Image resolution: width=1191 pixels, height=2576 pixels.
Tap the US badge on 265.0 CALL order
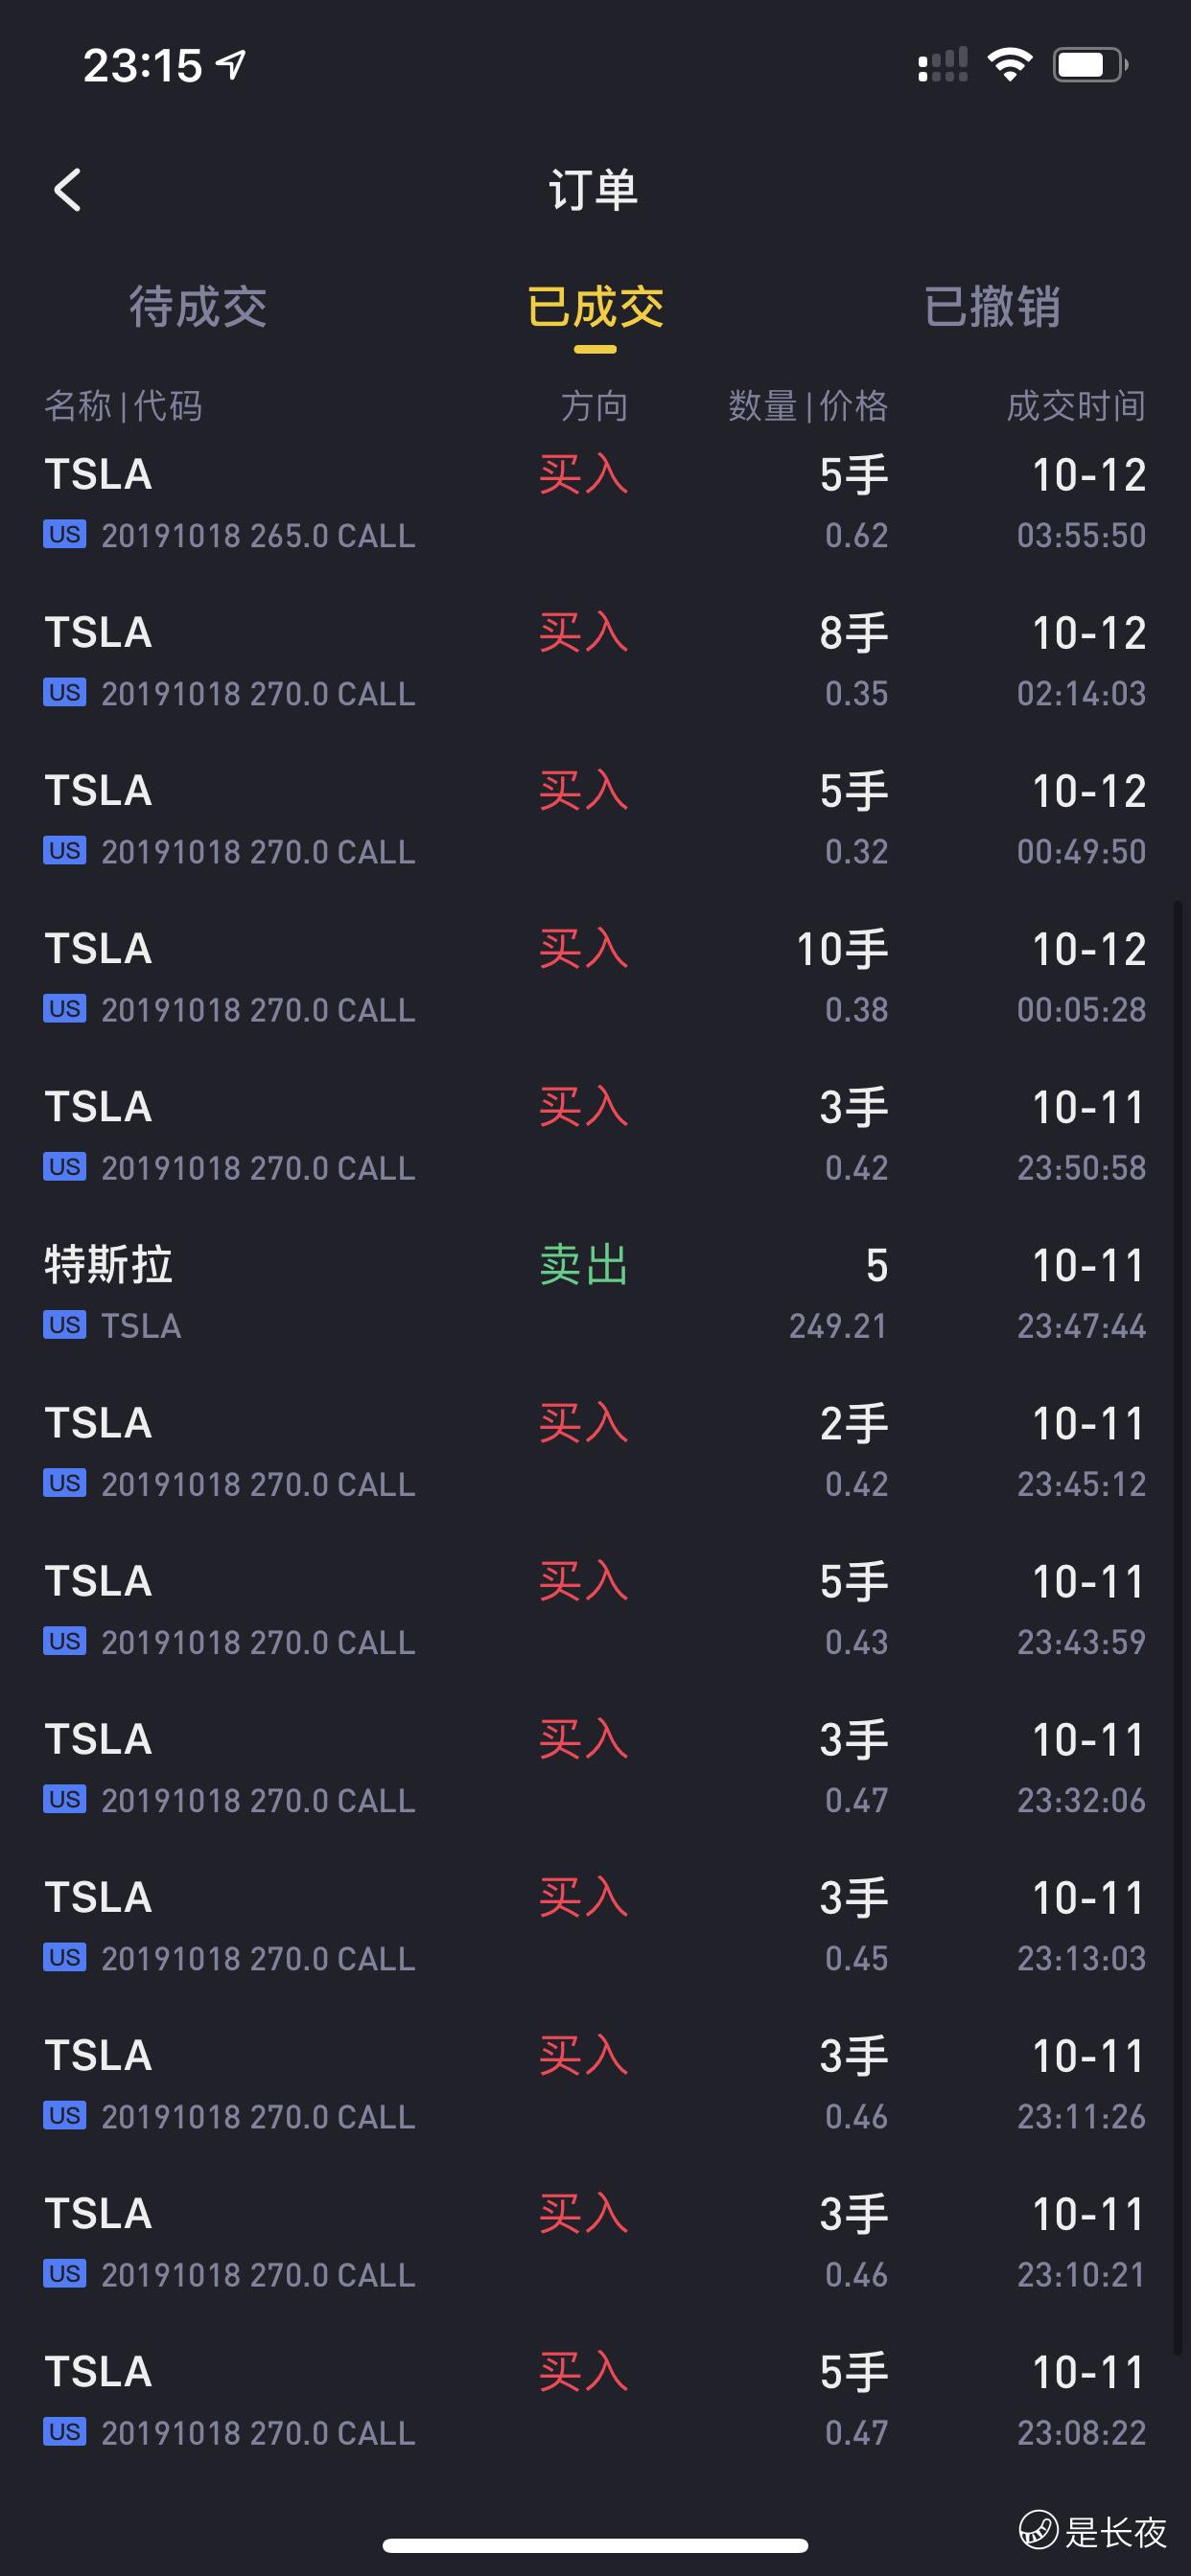pyautogui.click(x=64, y=534)
